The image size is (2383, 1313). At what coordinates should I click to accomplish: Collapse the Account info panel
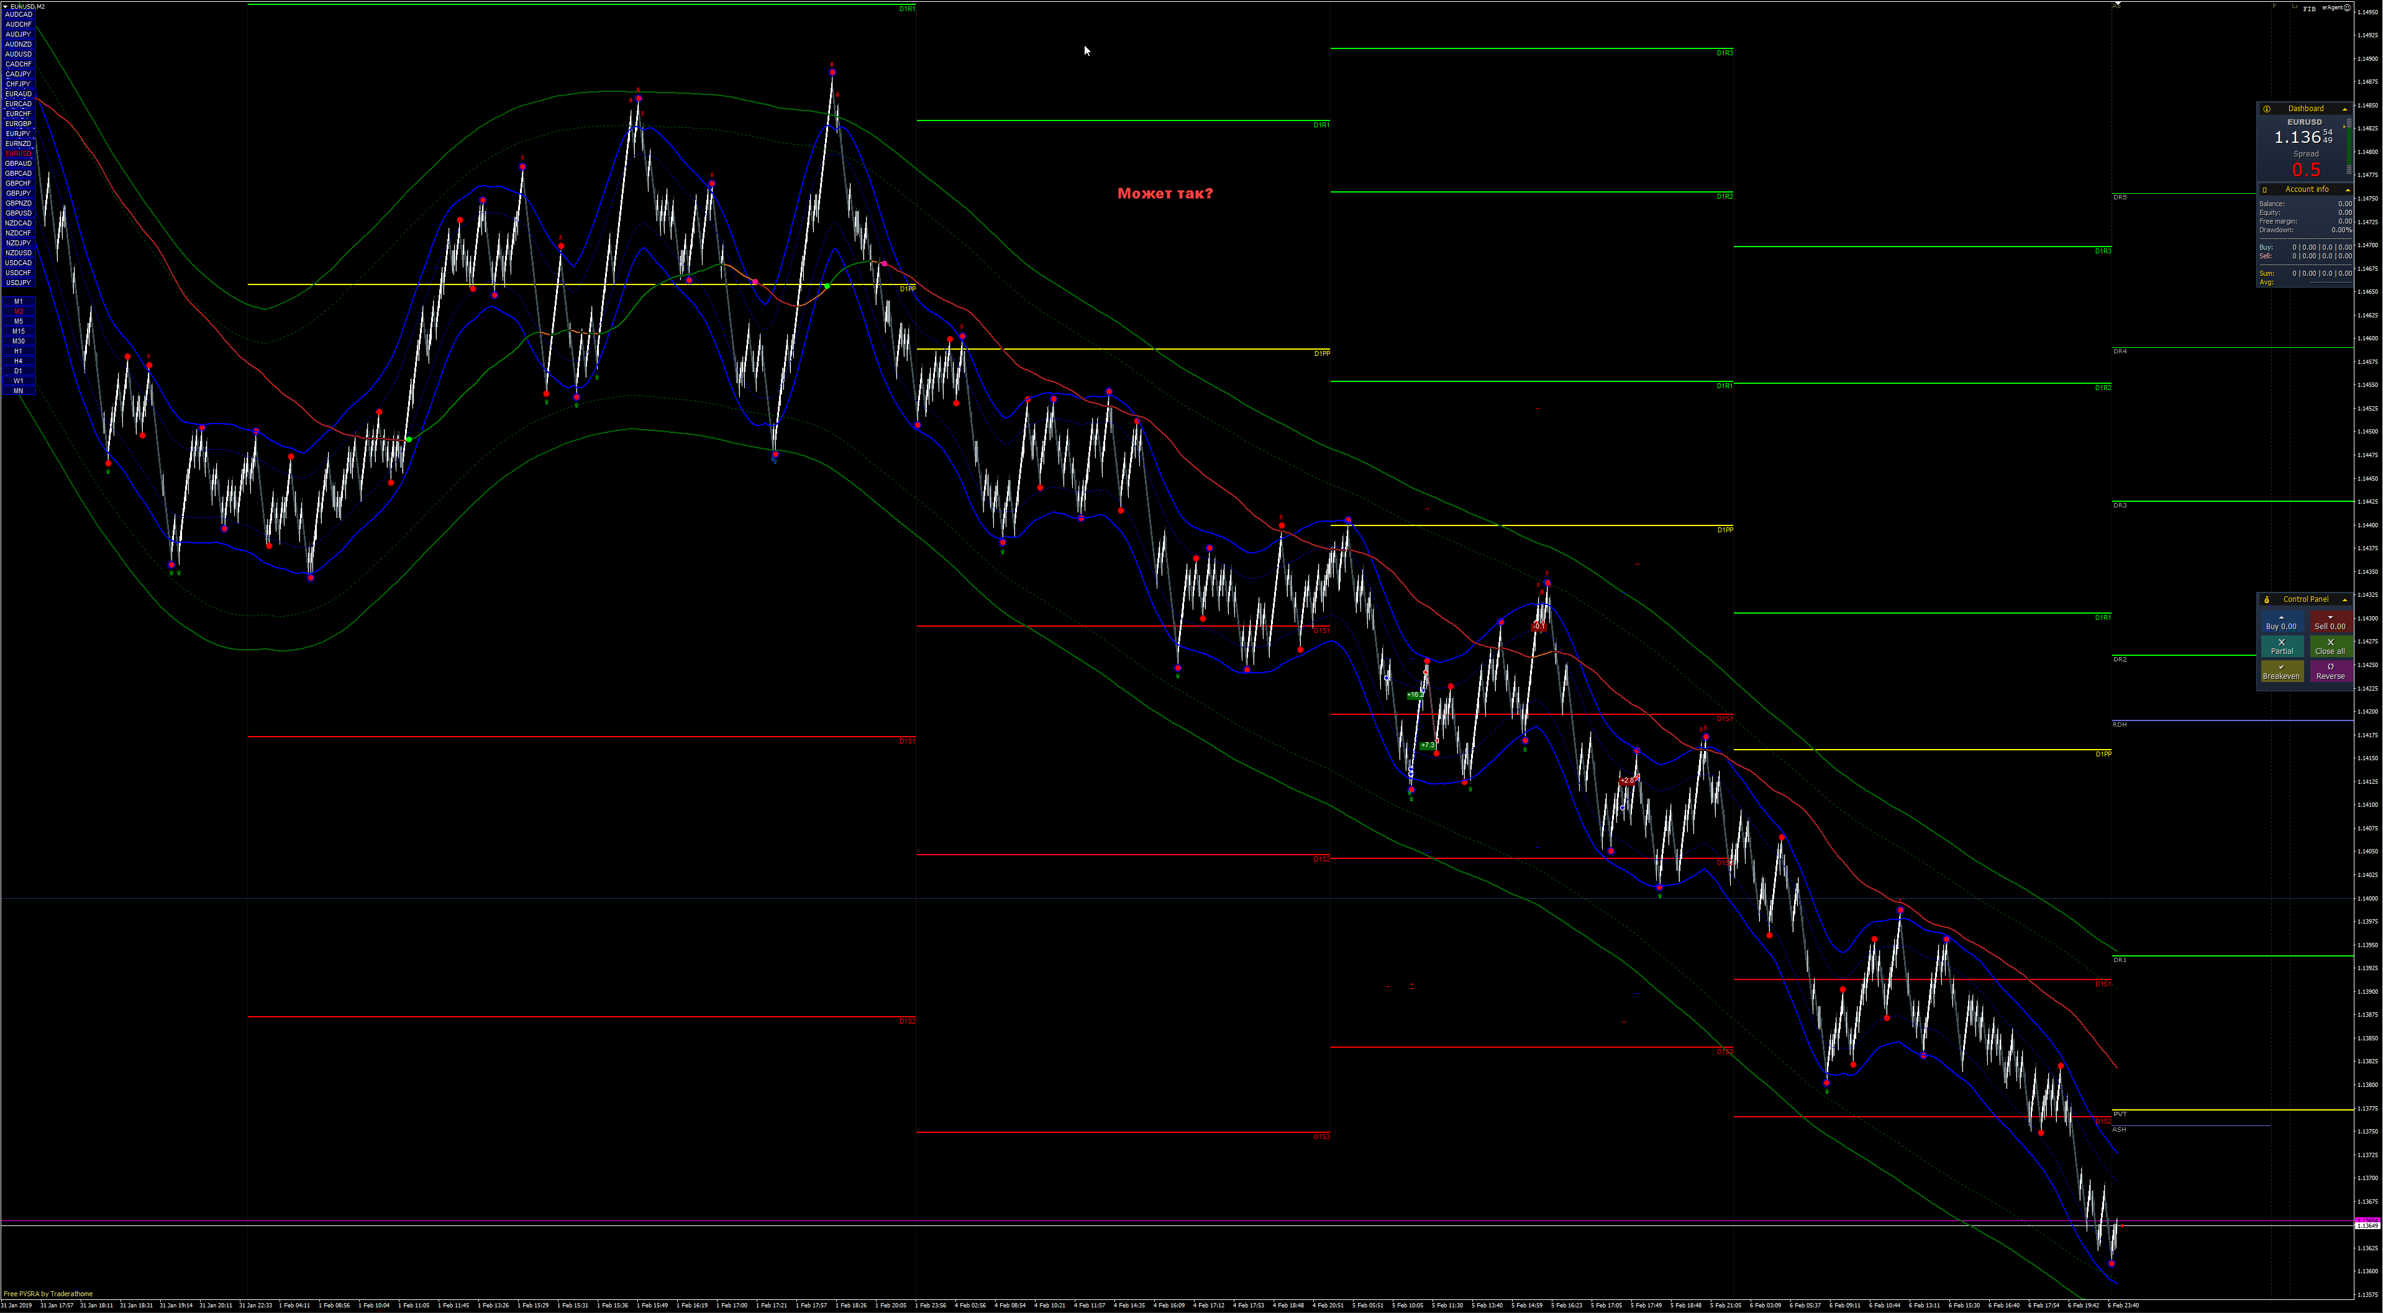(2347, 189)
